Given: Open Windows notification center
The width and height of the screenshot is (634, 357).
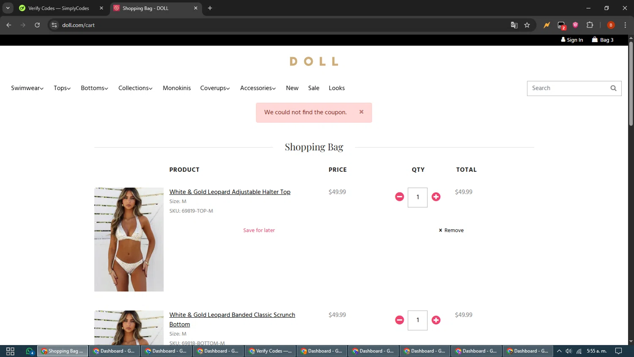Looking at the screenshot, I should (x=618, y=351).
